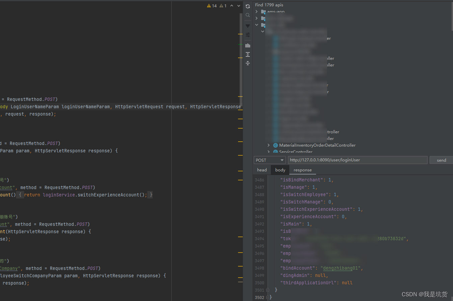This screenshot has height=301, width=453.
Task: Click into the request URL field
Action: pyautogui.click(x=358, y=160)
